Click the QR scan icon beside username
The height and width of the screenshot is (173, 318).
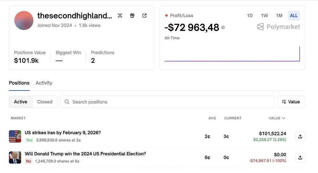[x=120, y=16]
